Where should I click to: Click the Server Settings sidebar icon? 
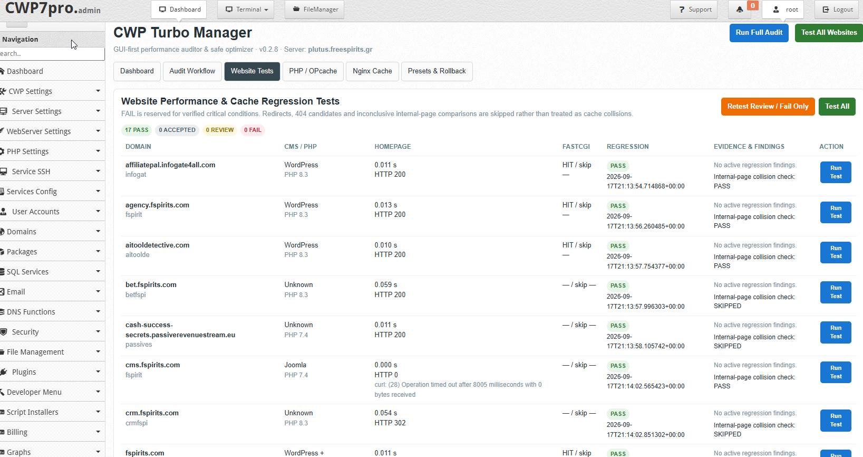[x=4, y=111]
